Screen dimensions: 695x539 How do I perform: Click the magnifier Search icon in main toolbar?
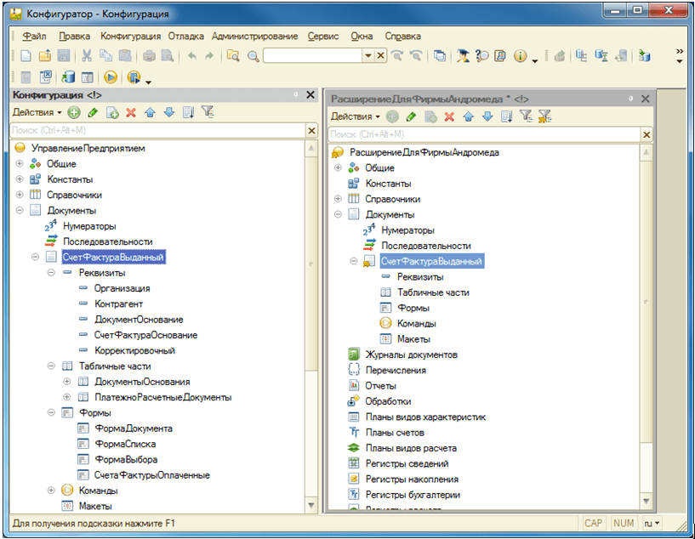coord(253,56)
